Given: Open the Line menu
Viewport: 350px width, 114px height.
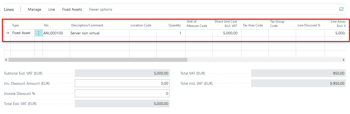Looking at the screenshot, I should [x=52, y=9].
